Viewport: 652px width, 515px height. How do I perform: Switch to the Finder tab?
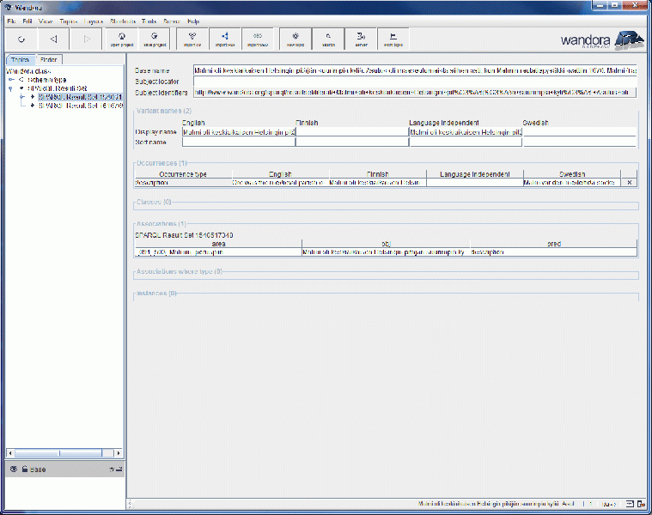click(49, 59)
